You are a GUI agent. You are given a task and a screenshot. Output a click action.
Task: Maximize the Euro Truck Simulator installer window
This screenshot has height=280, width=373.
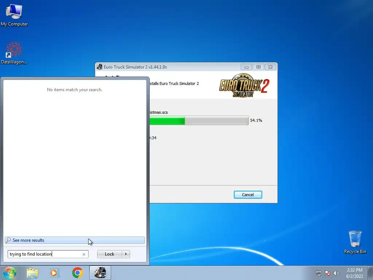tap(258, 67)
